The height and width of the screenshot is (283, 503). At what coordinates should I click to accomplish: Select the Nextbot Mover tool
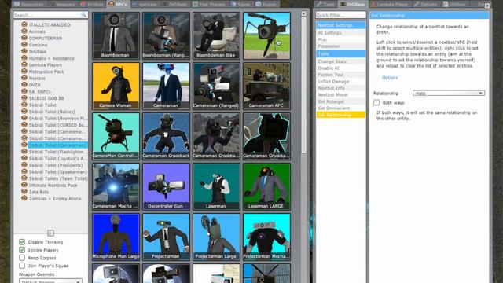coord(340,95)
